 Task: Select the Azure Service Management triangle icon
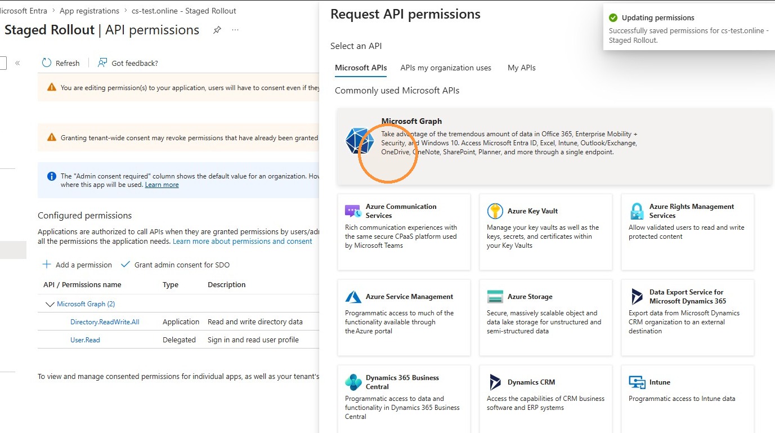tap(353, 297)
